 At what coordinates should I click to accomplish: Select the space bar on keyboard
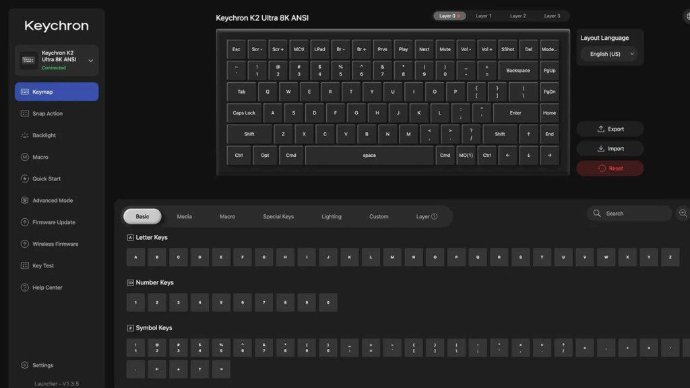(369, 156)
